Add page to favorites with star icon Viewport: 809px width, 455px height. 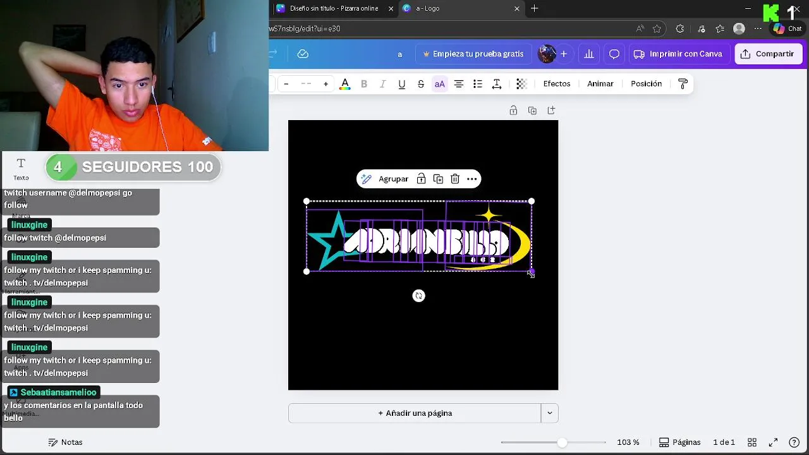pyautogui.click(x=657, y=28)
